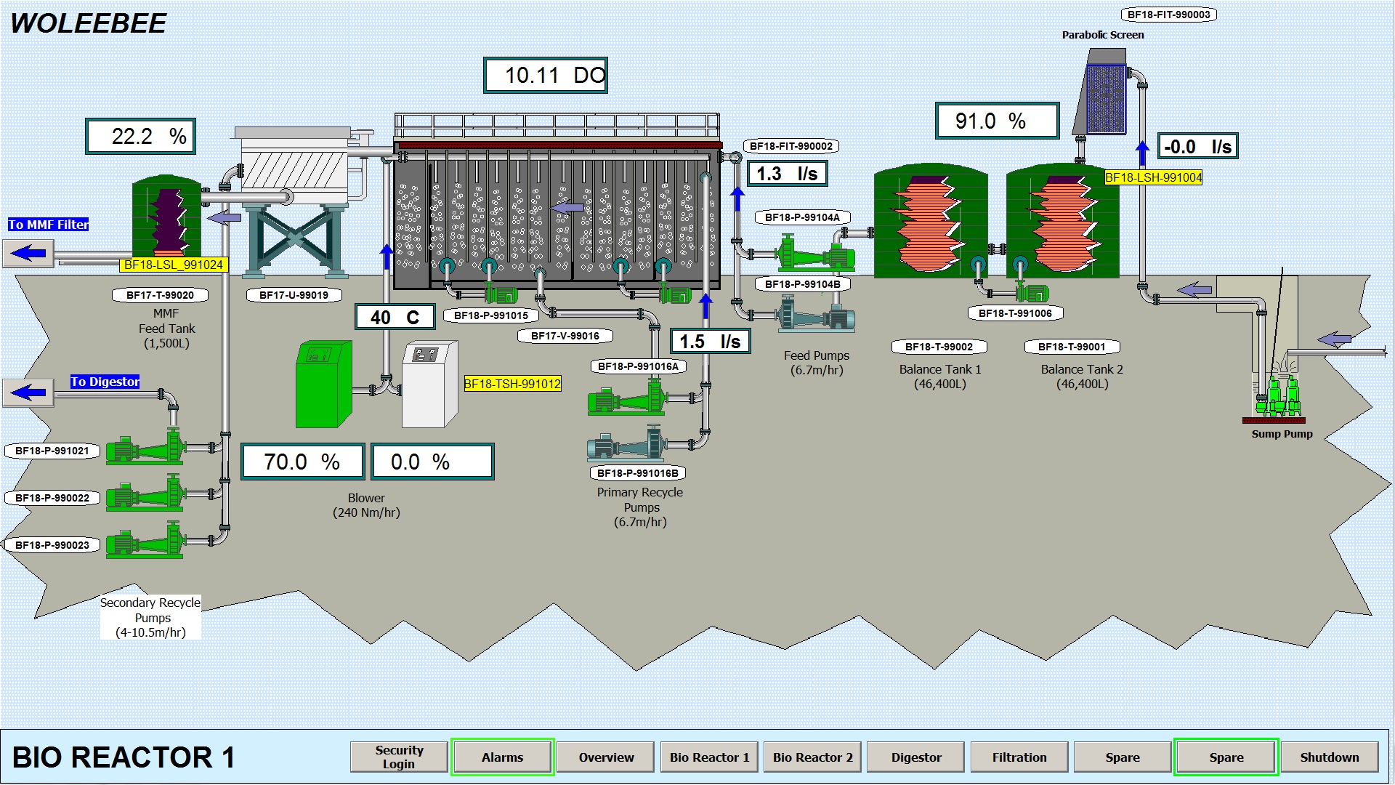Select the 91.0 % balance tank level

(x=997, y=121)
